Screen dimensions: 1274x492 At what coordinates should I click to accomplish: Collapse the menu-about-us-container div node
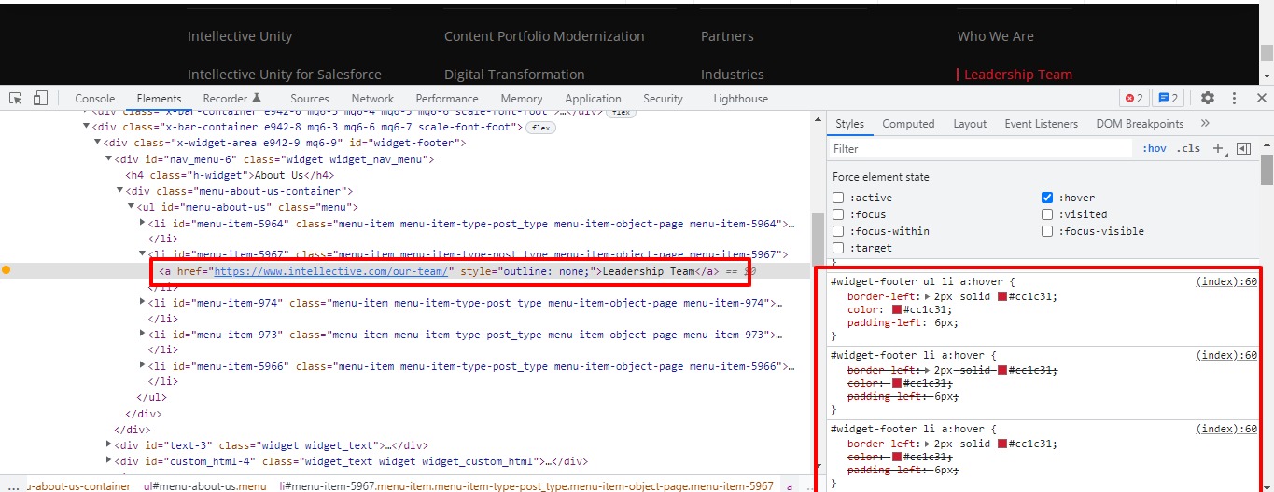pos(119,191)
